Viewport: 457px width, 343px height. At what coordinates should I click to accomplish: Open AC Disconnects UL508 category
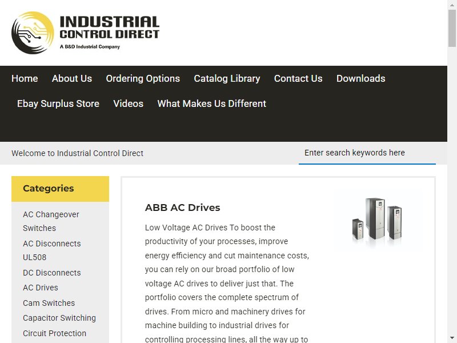pos(52,250)
